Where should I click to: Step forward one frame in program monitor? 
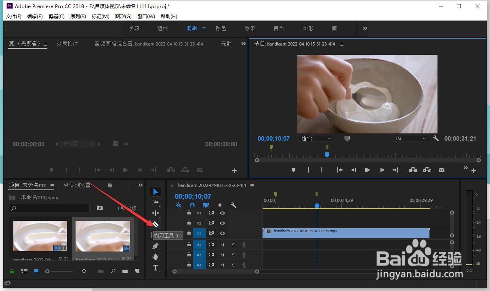pos(382,170)
